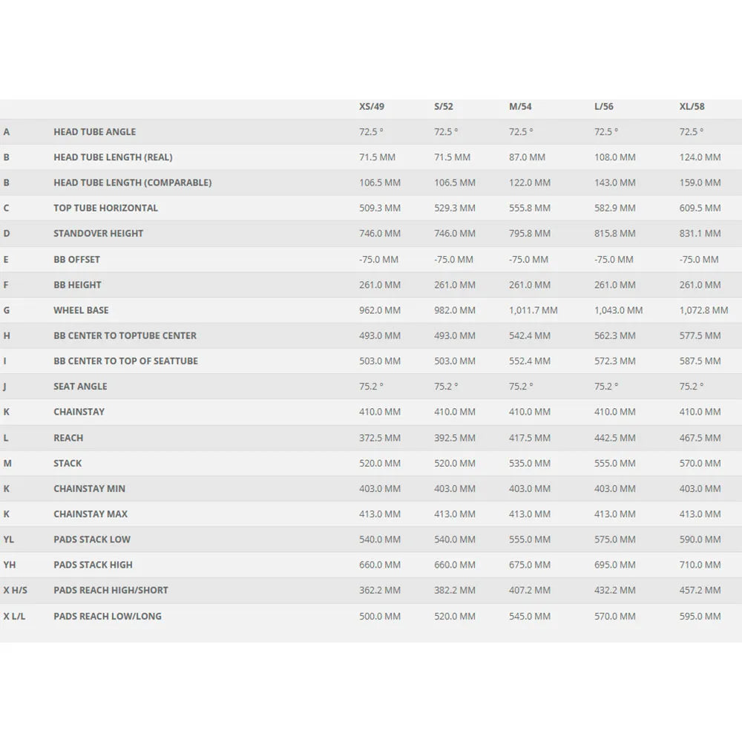Select the S/52 size column header
Viewport: 742px width, 742px height.
[444, 106]
